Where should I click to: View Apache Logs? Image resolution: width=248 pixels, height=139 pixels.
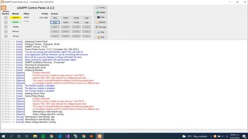86,18
